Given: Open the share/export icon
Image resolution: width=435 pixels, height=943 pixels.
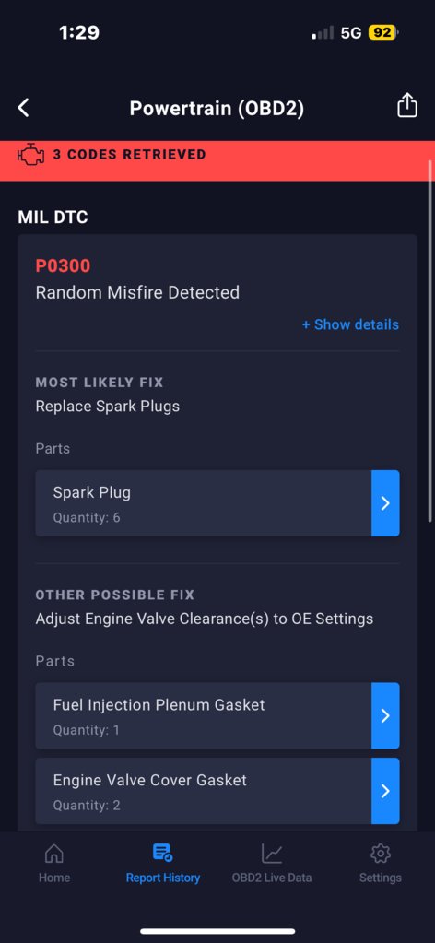Looking at the screenshot, I should (x=406, y=105).
